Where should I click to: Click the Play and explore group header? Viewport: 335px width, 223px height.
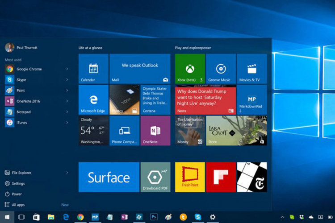pos(193,48)
